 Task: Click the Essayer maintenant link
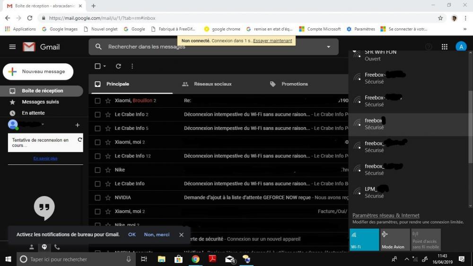(272, 41)
